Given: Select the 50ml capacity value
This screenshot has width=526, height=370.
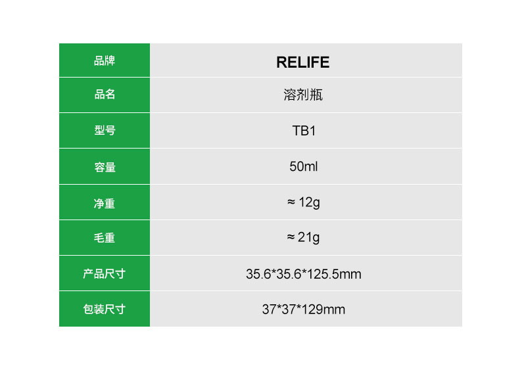Looking at the screenshot, I should pyautogui.click(x=303, y=167).
